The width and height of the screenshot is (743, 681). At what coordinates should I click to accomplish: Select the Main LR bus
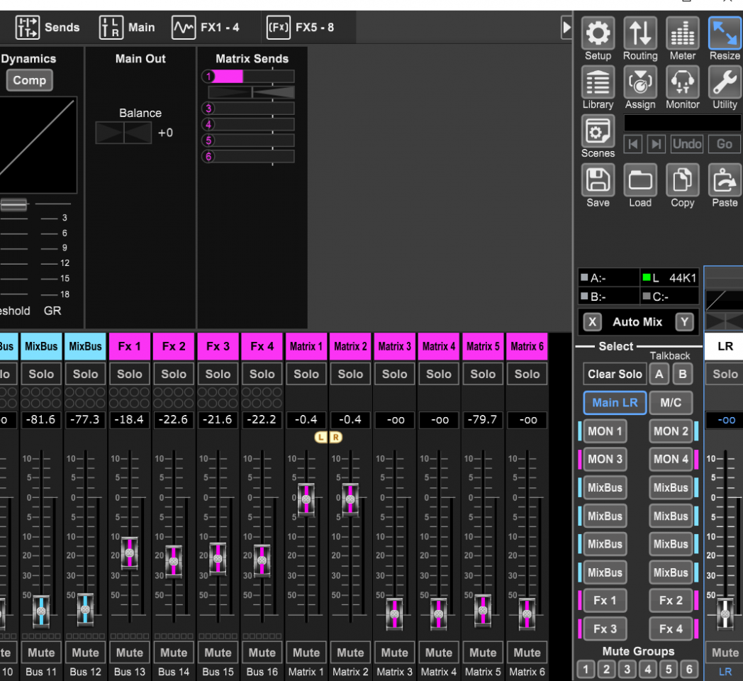[x=615, y=403]
